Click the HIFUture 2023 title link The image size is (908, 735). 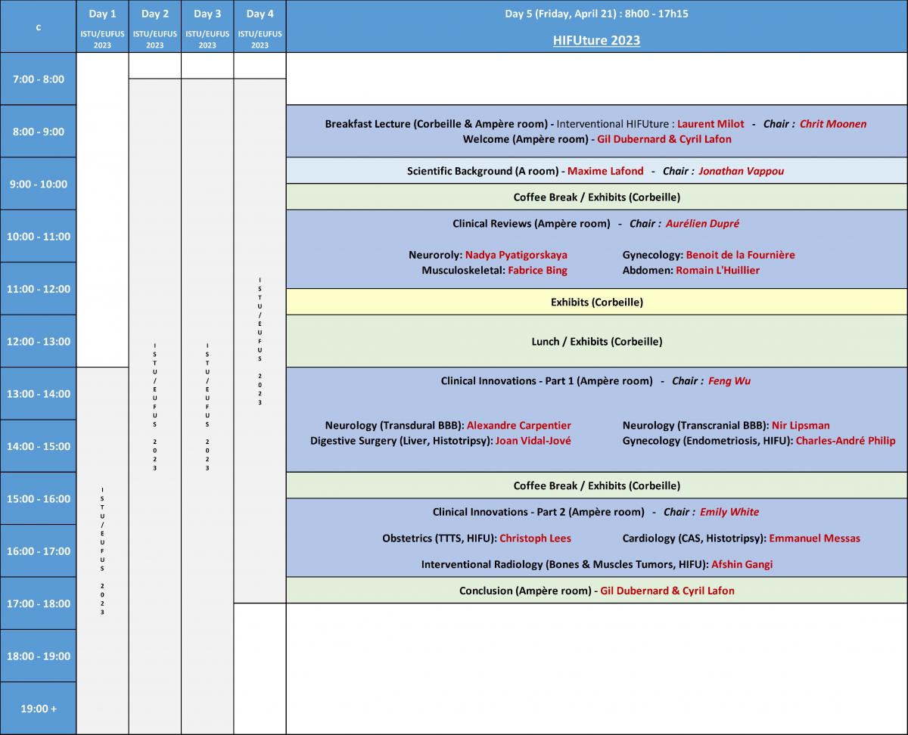[x=596, y=40]
